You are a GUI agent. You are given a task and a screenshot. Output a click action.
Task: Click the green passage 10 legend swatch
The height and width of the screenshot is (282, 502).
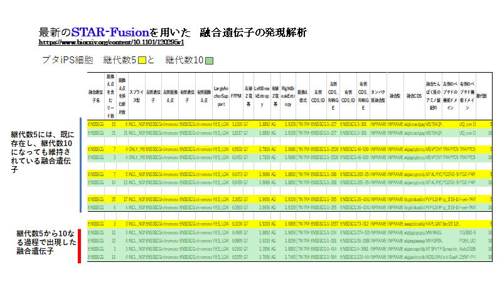[209, 60]
